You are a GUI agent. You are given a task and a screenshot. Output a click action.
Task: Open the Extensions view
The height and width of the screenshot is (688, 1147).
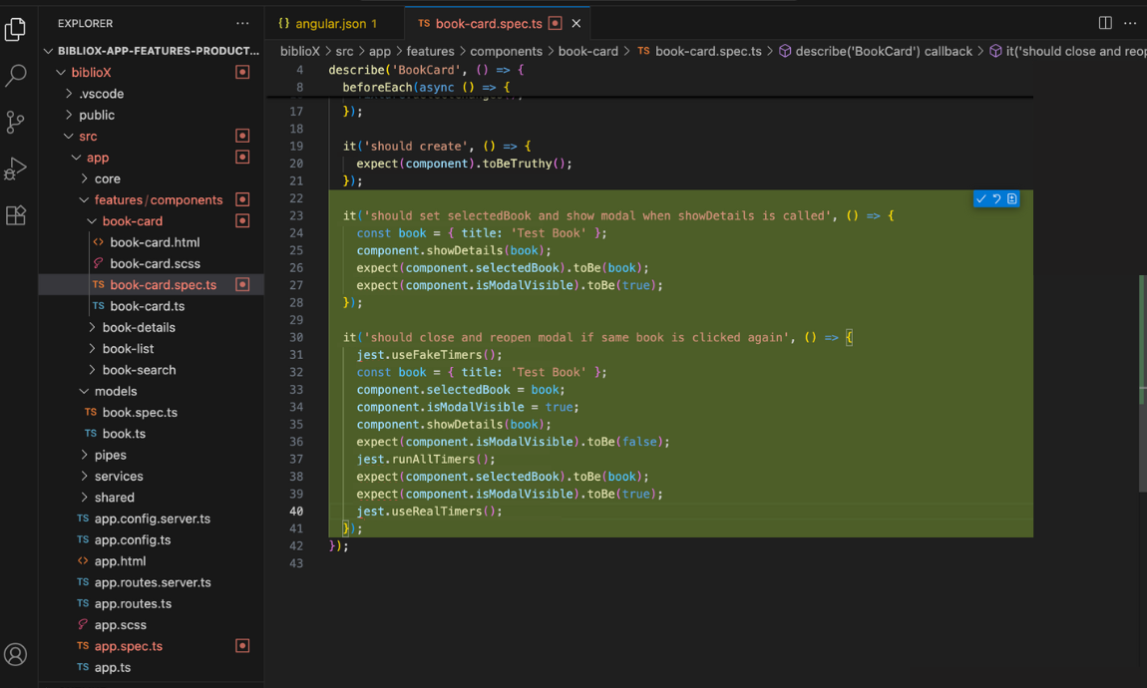pyautogui.click(x=15, y=215)
